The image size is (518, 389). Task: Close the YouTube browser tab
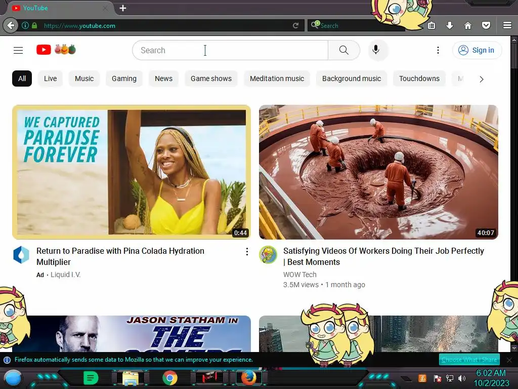point(105,8)
